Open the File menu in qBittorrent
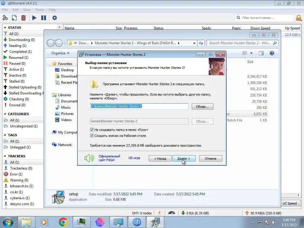This screenshot has width=304, height=228. tap(5, 10)
